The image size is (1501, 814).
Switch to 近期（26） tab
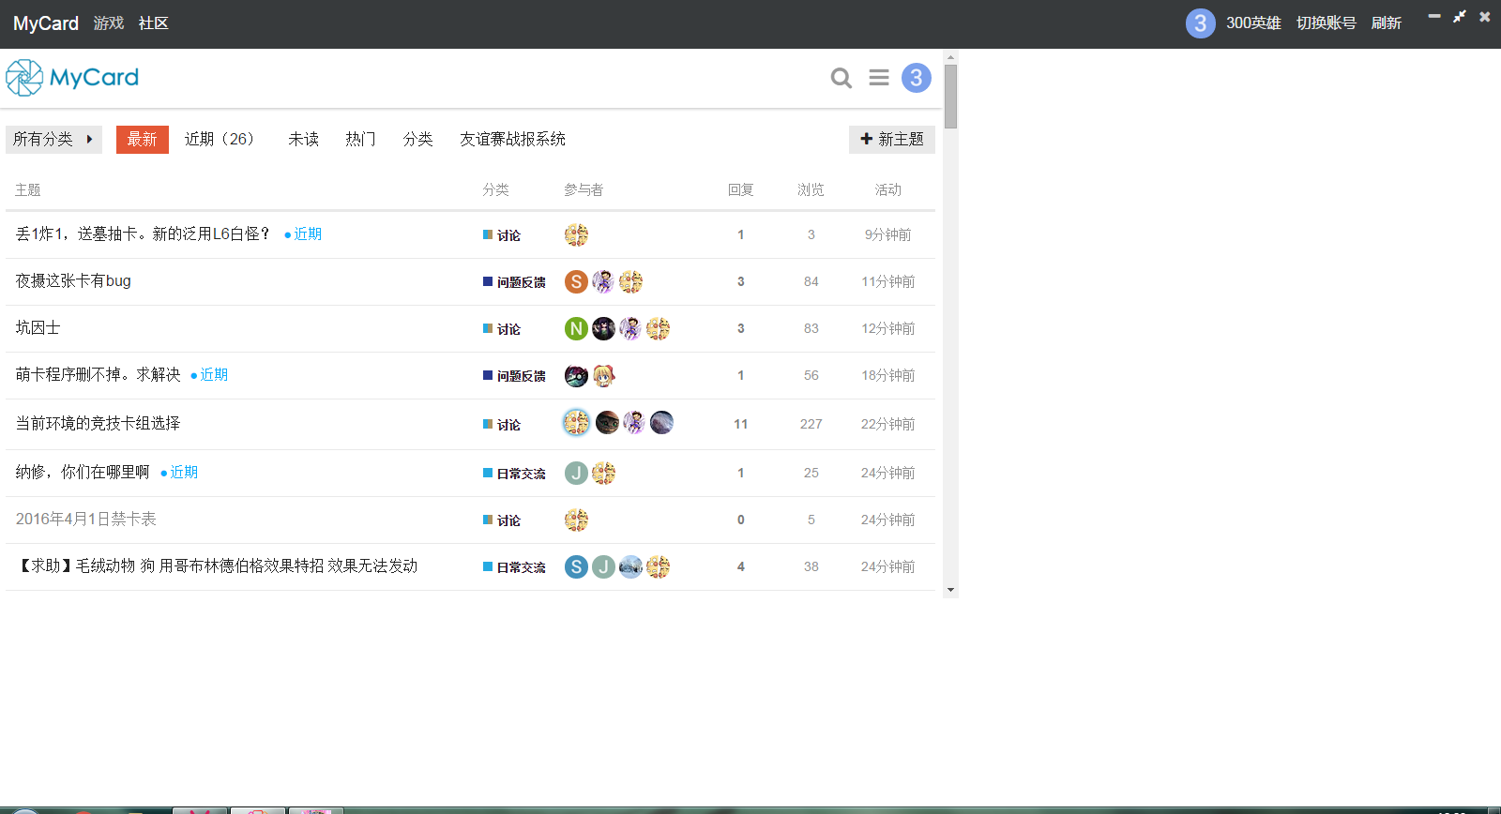coord(222,140)
